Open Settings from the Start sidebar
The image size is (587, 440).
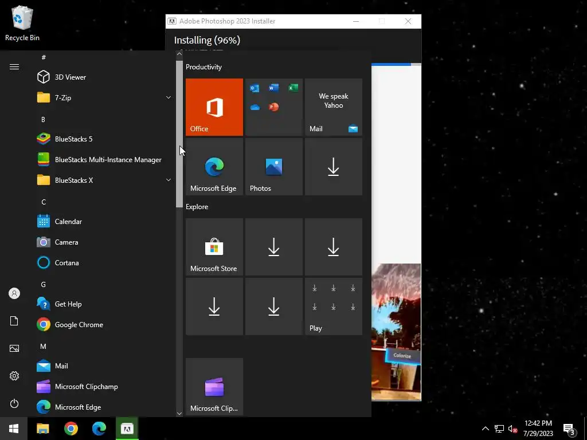(x=14, y=376)
